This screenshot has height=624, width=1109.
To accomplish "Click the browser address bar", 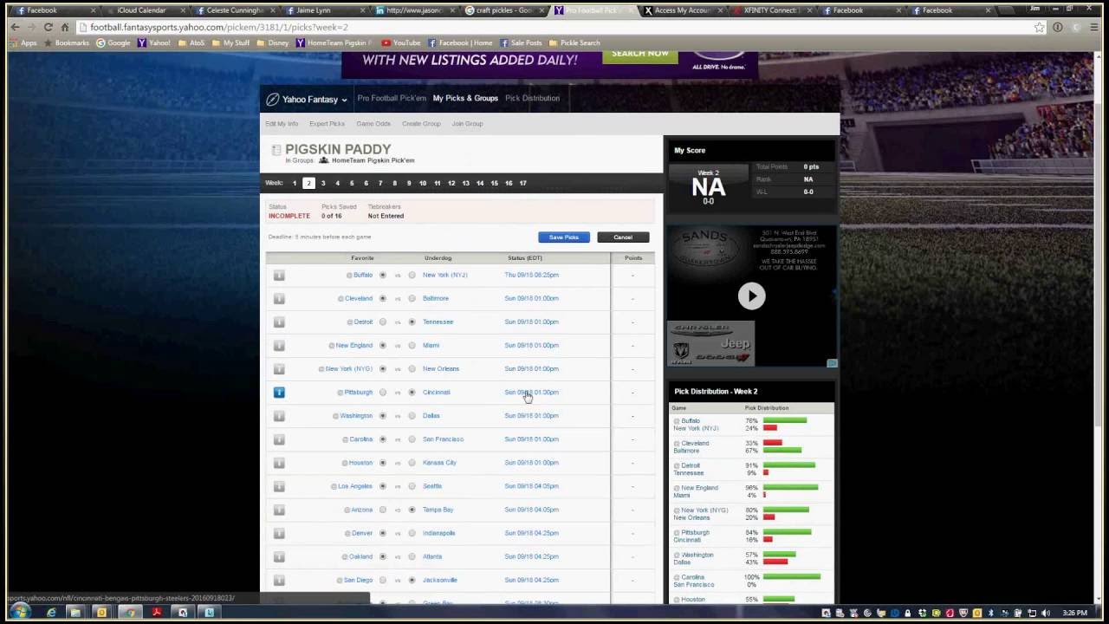I will point(554,27).
